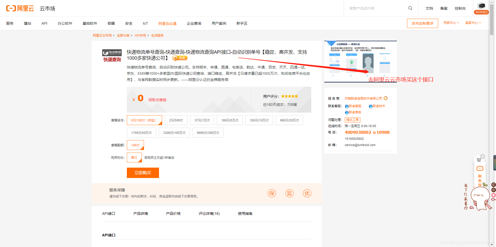
Task: Open 阿里云心选 in navigation
Action: [167, 23]
